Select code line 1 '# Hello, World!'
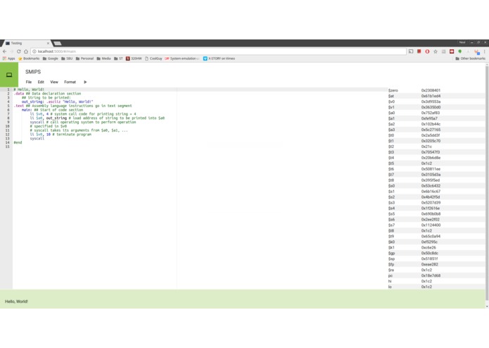Viewport: 489px width, 348px height. [29, 89]
